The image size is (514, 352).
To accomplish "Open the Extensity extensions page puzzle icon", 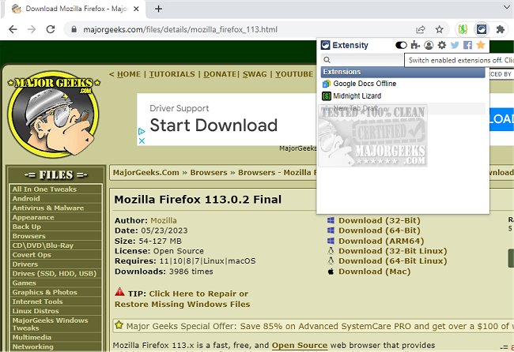I will coord(415,45).
